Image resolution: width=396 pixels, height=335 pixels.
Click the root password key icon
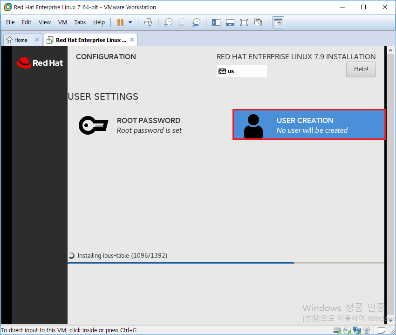(x=94, y=125)
